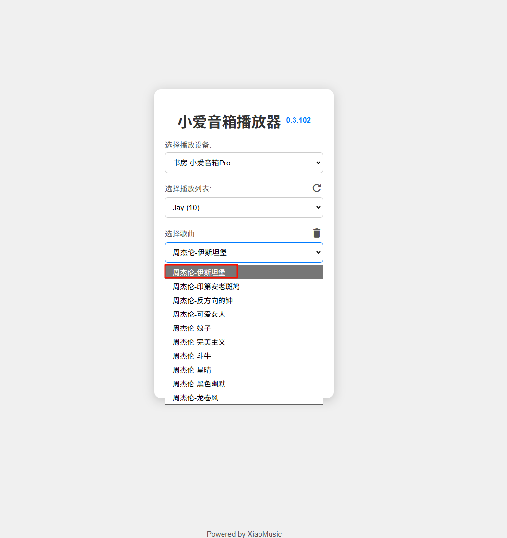Click the trash icon to delete song
The image size is (507, 538).
317,233
